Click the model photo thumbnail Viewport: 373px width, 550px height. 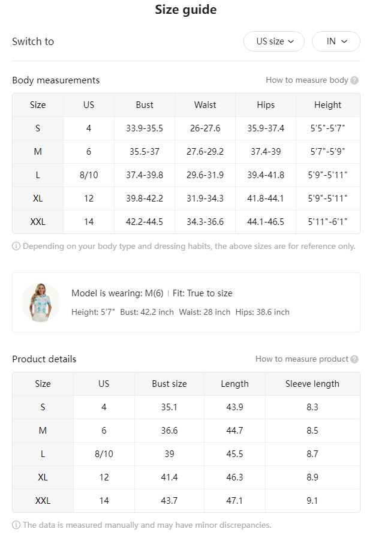(x=41, y=302)
